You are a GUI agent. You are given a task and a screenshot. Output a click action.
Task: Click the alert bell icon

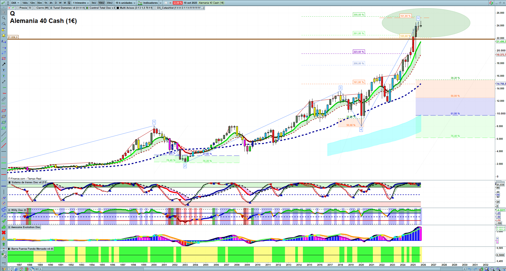4,35
